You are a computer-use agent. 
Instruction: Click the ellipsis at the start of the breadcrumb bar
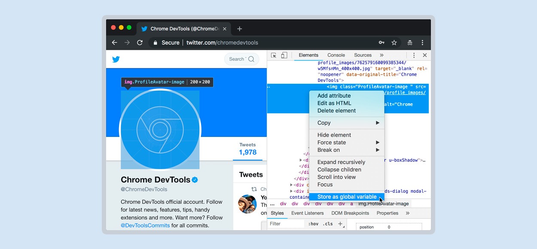click(272, 204)
